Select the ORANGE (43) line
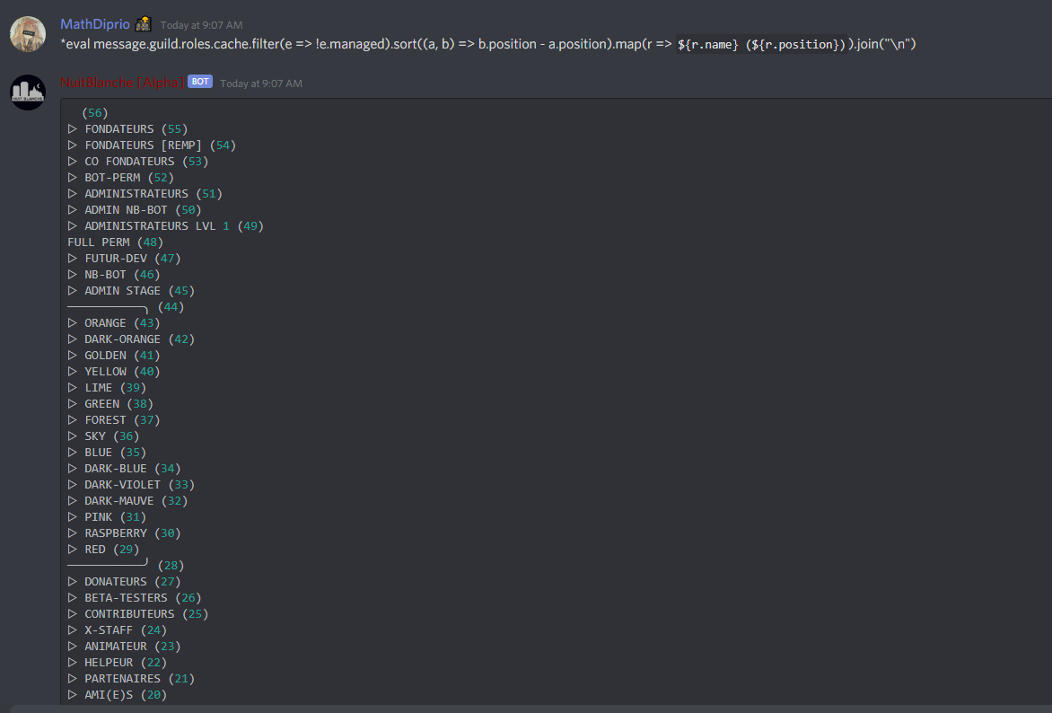The width and height of the screenshot is (1052, 713). [x=114, y=323]
